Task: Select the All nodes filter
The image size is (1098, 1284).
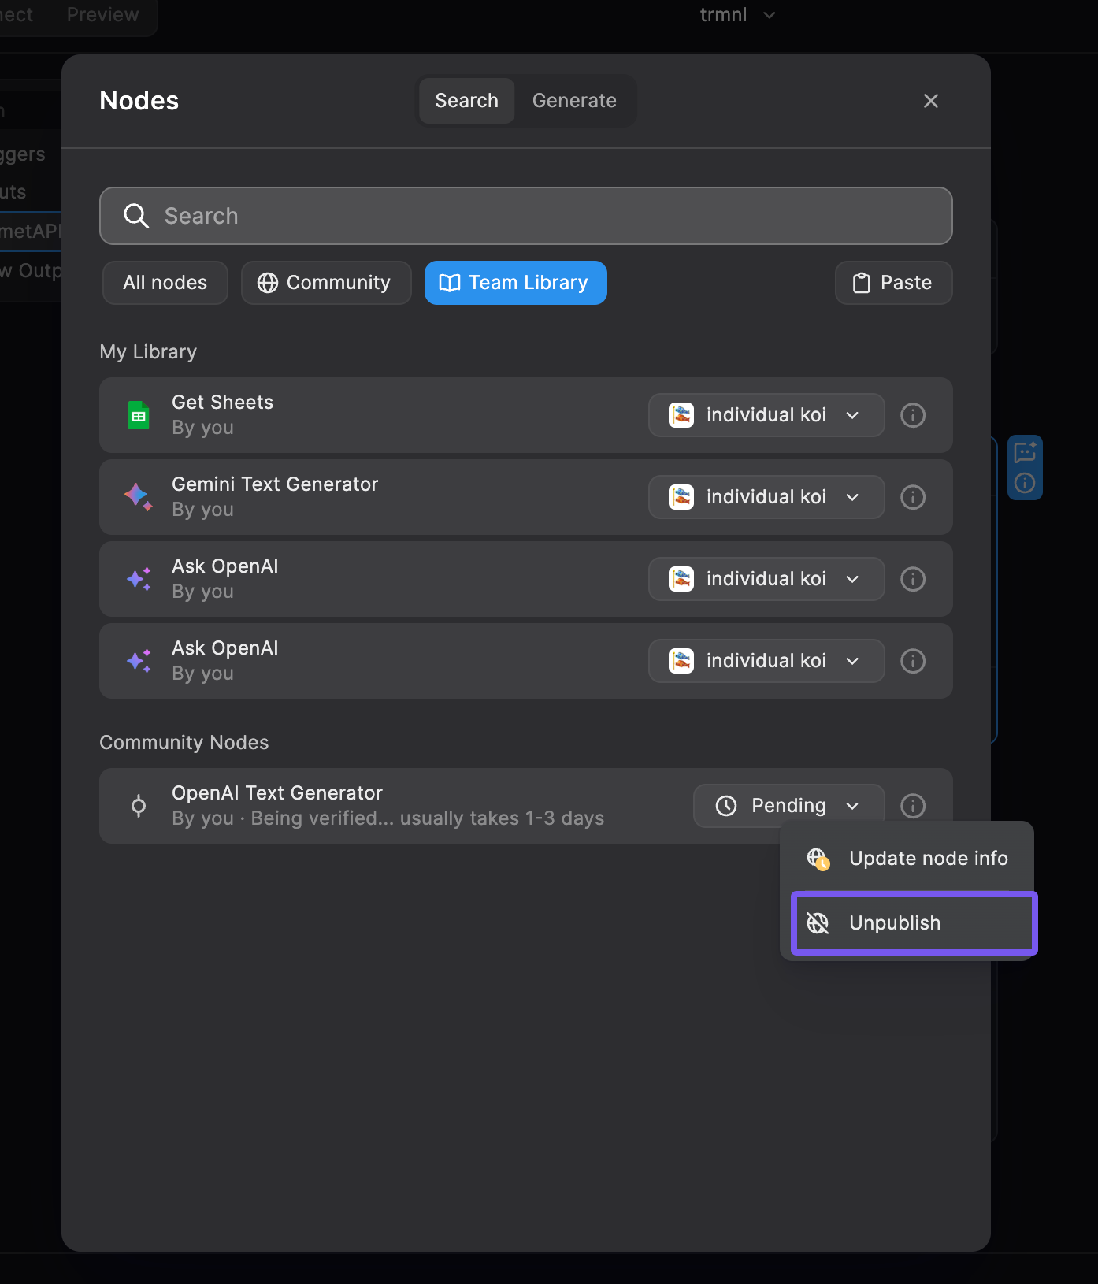Action: [165, 283]
